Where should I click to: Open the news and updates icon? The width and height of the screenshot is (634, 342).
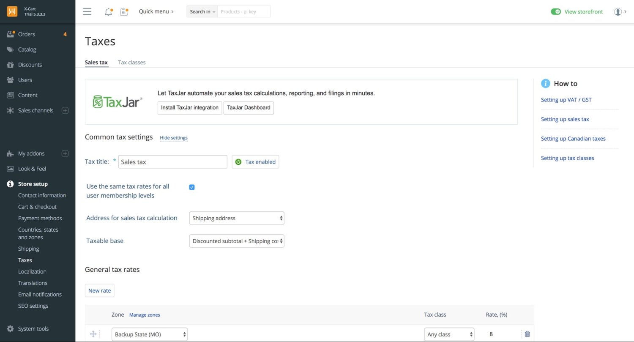pos(124,11)
